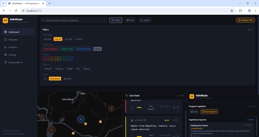259x137 pixels.
Task: Set status filter to Resolved
Action: click(x=67, y=79)
